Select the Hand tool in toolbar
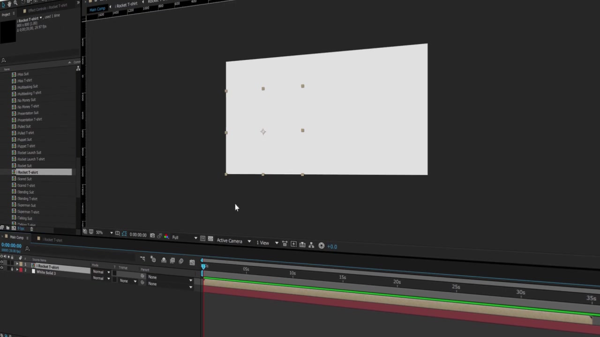600x337 pixels. [9, 4]
